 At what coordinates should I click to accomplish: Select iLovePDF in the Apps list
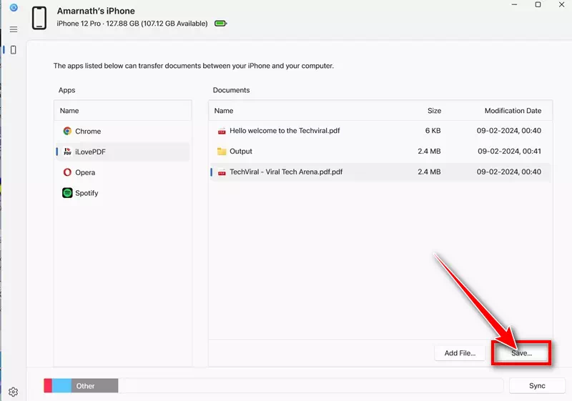(123, 152)
